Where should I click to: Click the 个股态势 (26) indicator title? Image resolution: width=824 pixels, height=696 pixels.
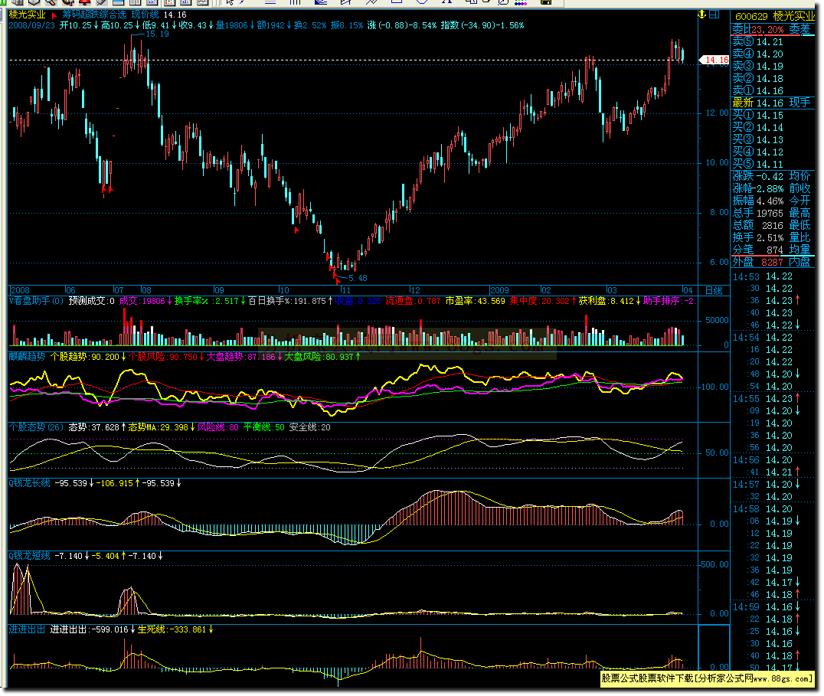36,427
